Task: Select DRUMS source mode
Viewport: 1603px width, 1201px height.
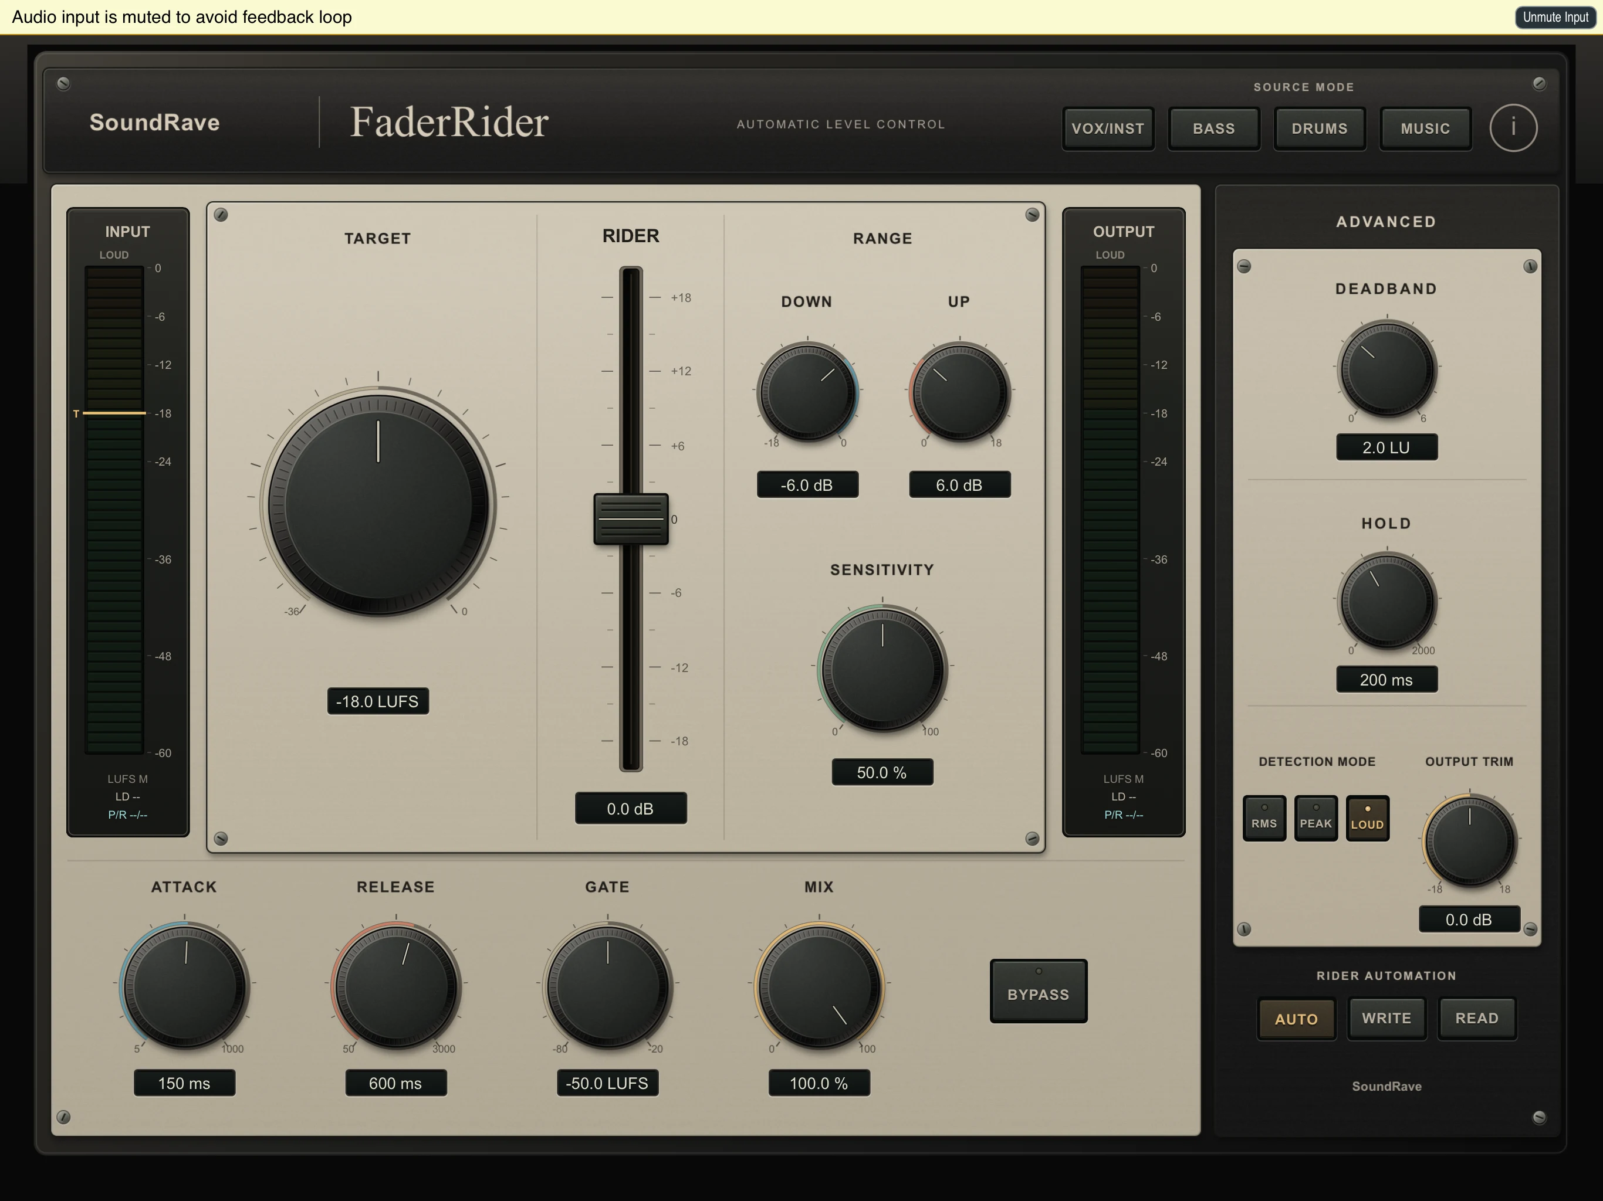Action: (1319, 128)
